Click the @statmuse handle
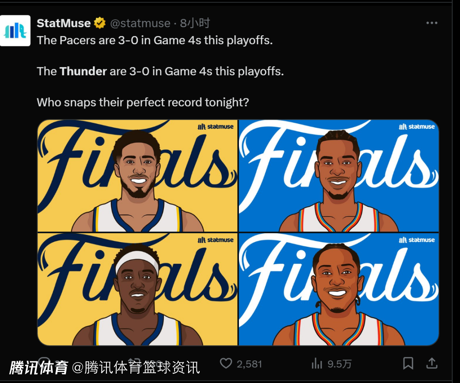The width and height of the screenshot is (460, 383). tap(140, 23)
